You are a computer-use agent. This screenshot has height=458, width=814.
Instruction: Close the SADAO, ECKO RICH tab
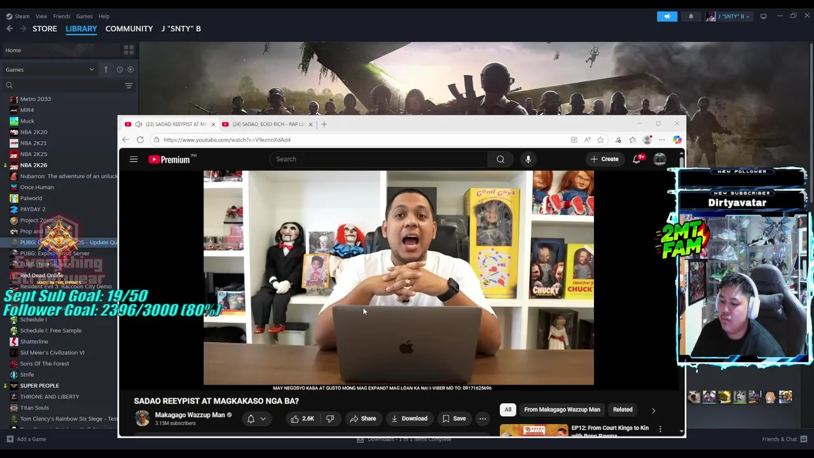coord(310,124)
